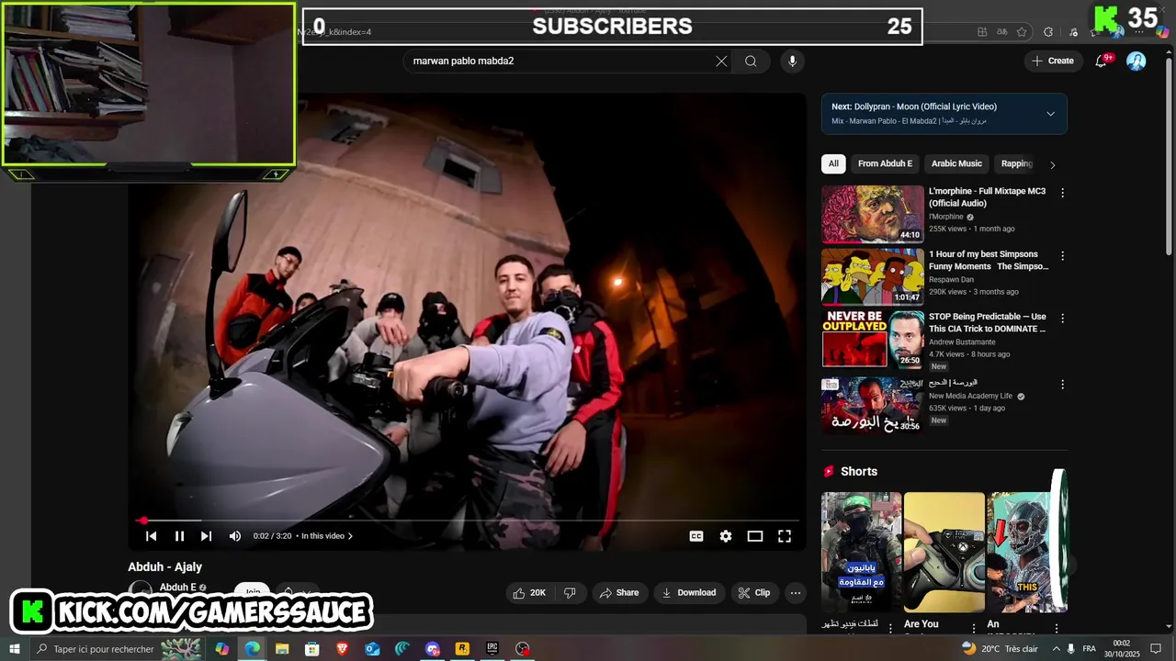Open more actions next to Clip
The width and height of the screenshot is (1176, 661).
pyautogui.click(x=796, y=593)
